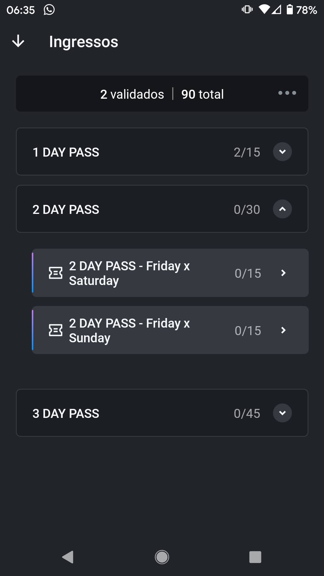Tap the 90 total counter
Screen dimensions: 324x576
coord(202,94)
